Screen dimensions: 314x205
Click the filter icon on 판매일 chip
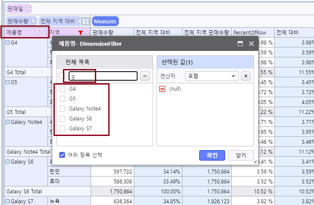(x=28, y=9)
